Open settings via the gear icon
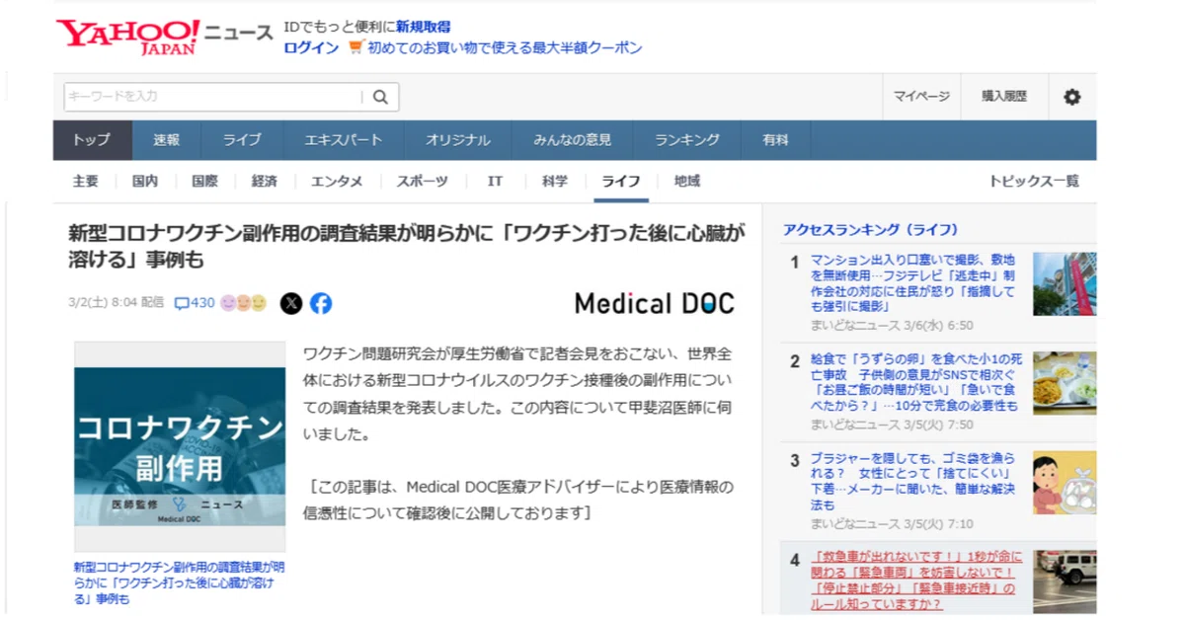The width and height of the screenshot is (1185, 620). pos(1071,97)
